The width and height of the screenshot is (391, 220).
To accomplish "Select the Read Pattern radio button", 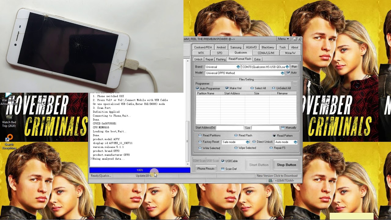I will tap(274, 136).
